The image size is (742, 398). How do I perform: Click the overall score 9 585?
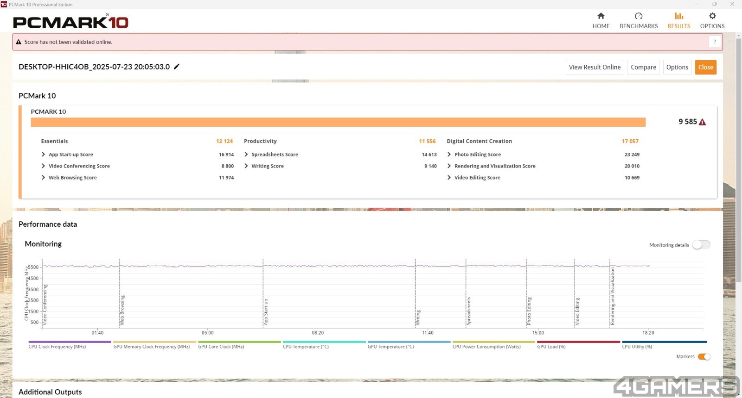click(688, 122)
